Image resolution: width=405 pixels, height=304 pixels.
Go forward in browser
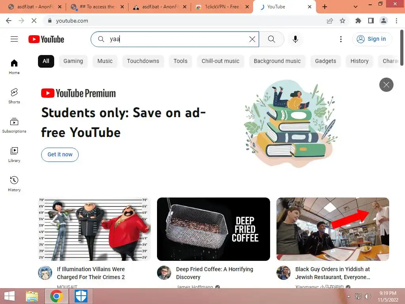tap(21, 21)
